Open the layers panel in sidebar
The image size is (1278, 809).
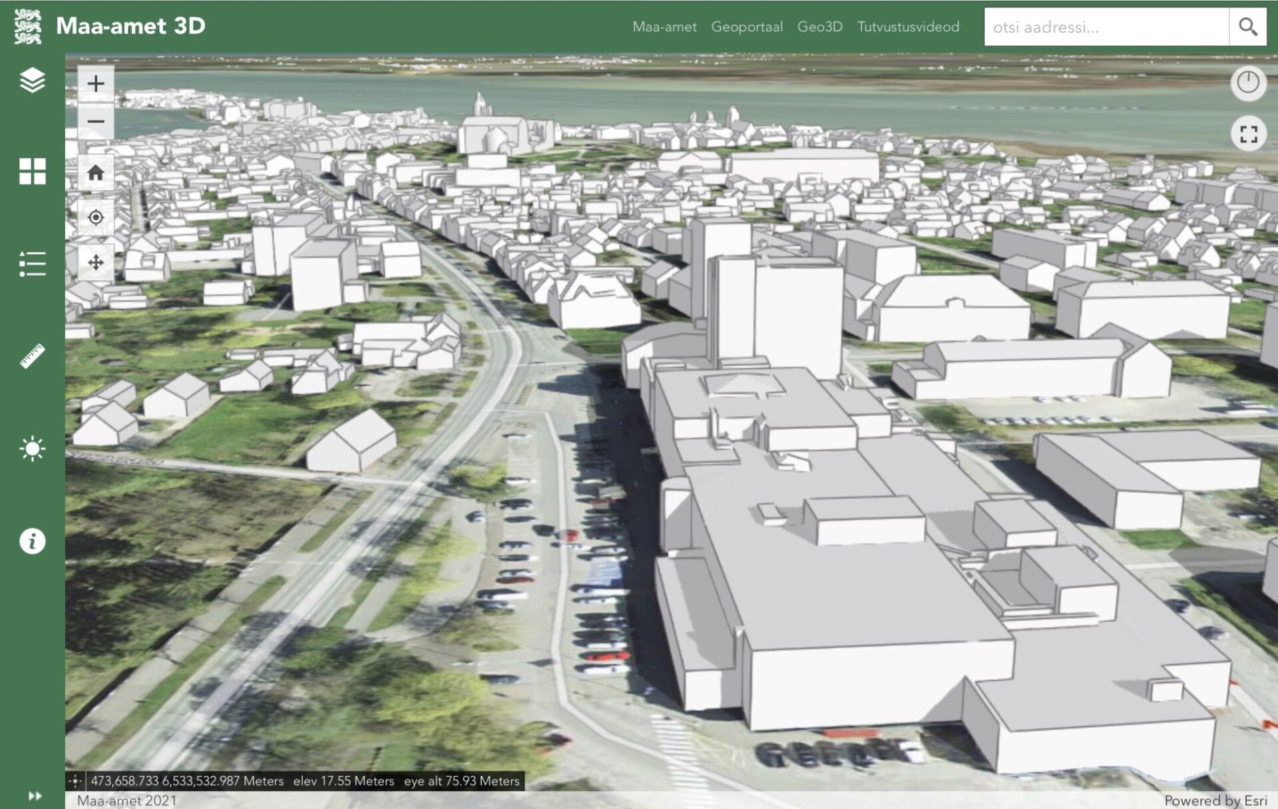[x=32, y=81]
